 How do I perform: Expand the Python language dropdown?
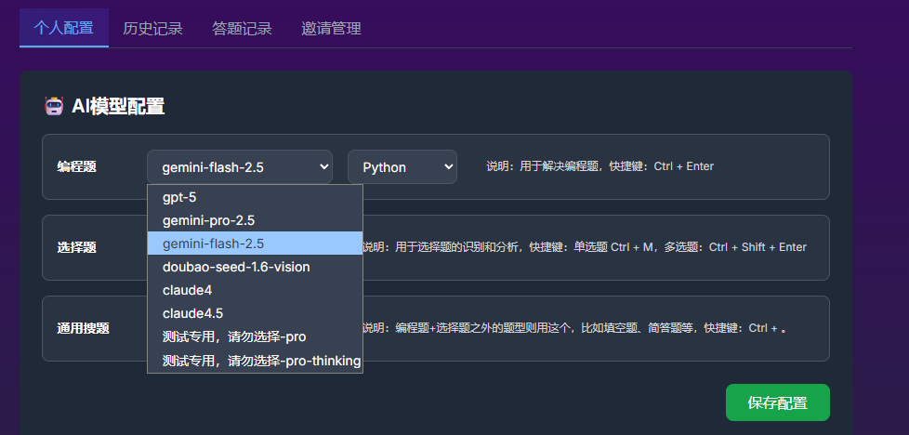coord(402,167)
